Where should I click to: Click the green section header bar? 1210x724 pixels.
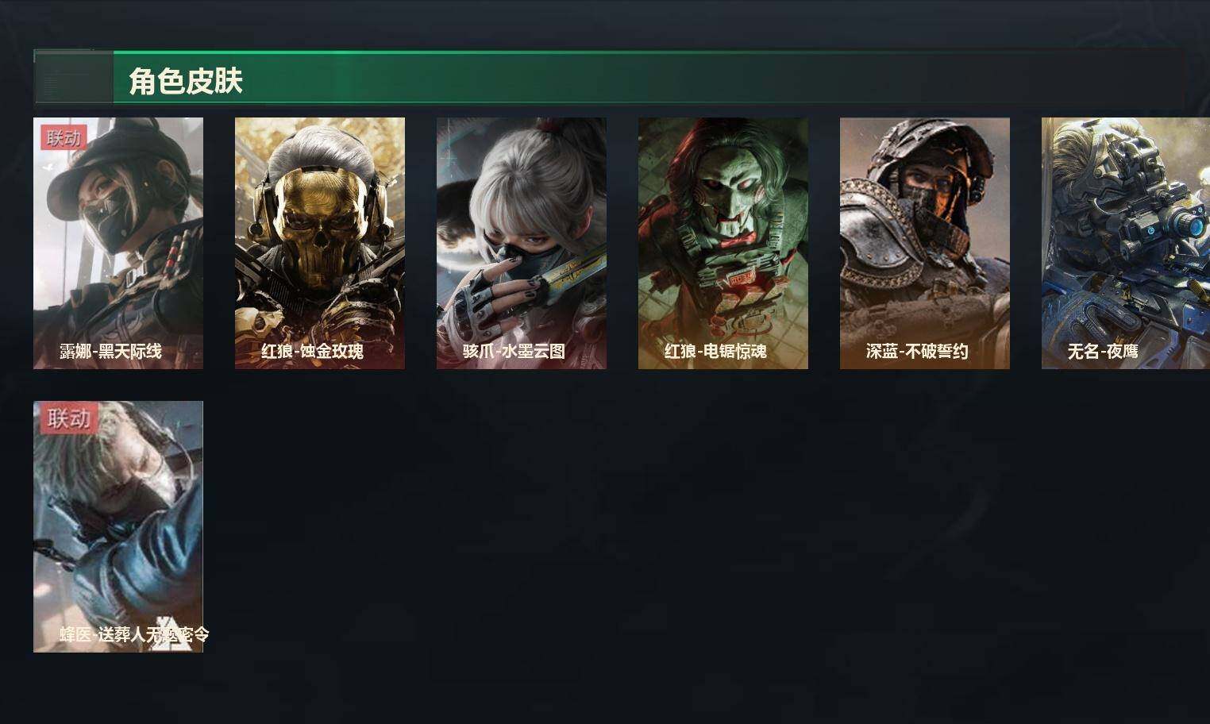pos(610,78)
